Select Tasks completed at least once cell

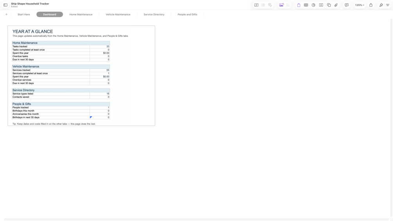pos(50,50)
